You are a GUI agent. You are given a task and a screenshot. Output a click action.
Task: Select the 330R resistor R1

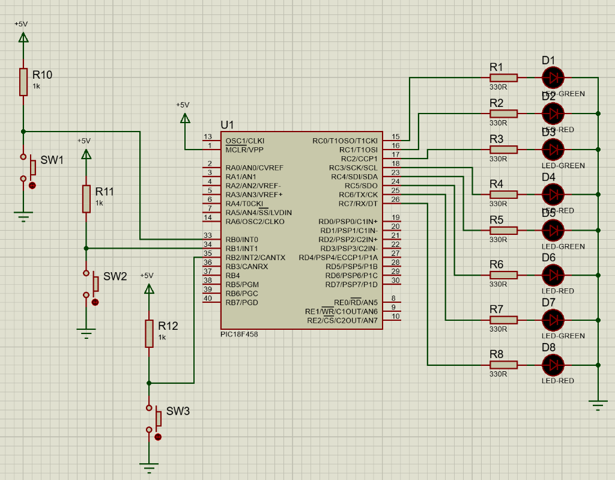pos(503,77)
